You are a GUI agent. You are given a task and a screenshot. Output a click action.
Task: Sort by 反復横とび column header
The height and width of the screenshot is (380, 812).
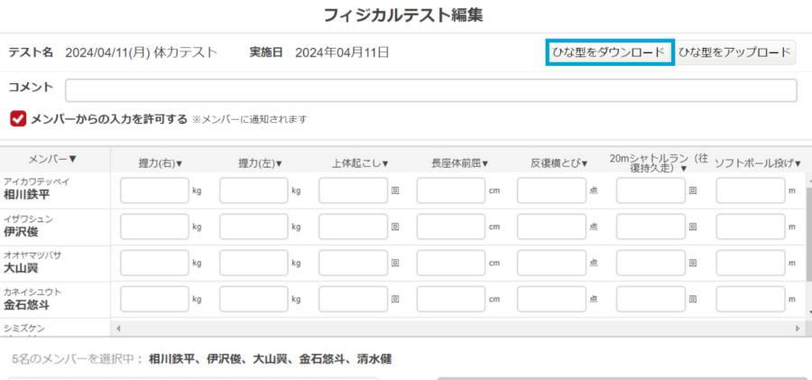tap(558, 163)
